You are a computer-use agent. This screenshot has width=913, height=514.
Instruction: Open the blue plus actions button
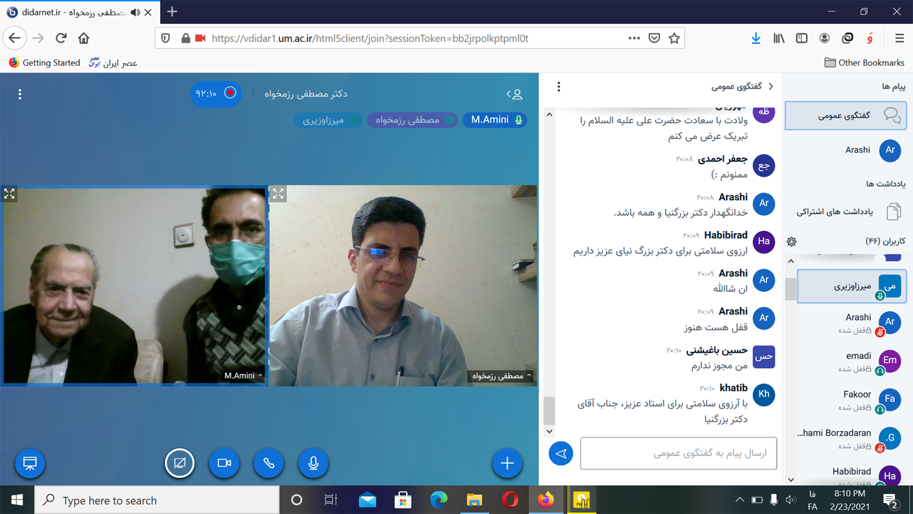tap(507, 463)
